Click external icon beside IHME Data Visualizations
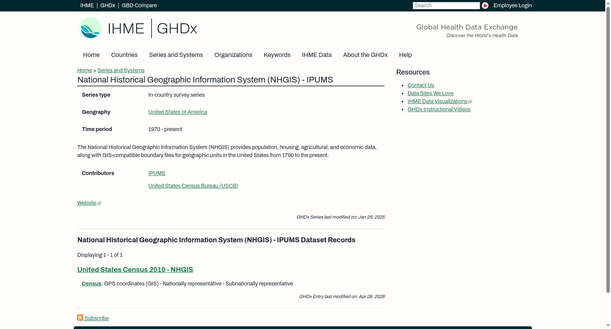Viewport: 611px width, 329px height. coord(470,102)
